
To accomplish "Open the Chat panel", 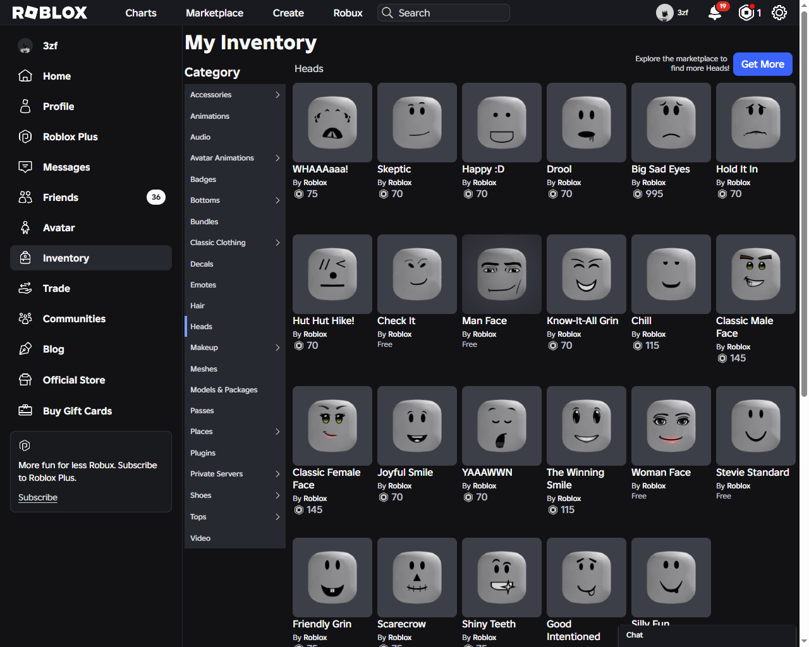I will point(707,636).
